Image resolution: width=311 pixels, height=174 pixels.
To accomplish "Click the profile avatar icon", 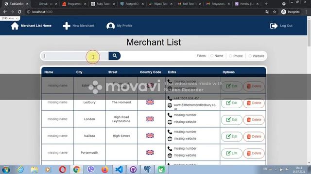I will [110, 26].
